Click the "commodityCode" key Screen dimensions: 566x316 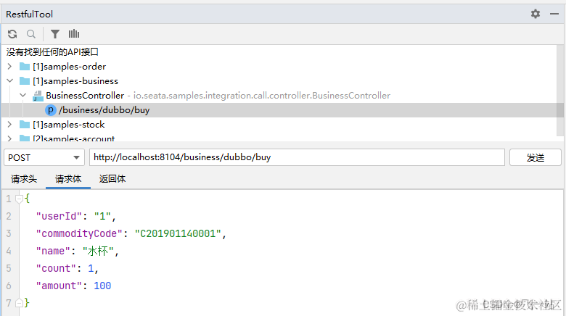tap(79, 233)
